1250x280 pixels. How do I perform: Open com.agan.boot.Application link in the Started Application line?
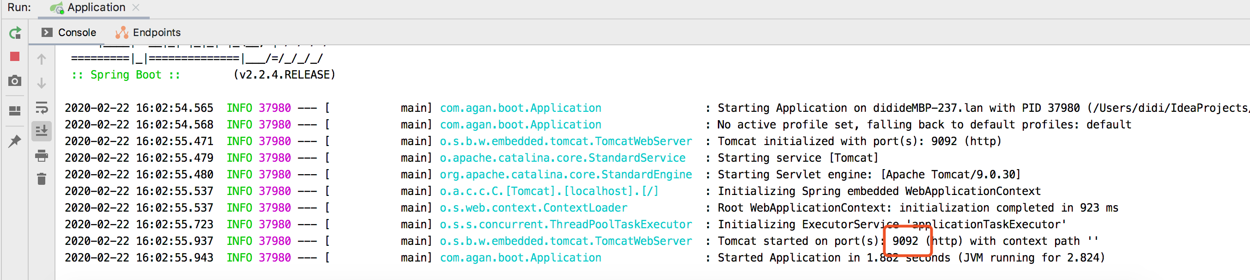520,258
